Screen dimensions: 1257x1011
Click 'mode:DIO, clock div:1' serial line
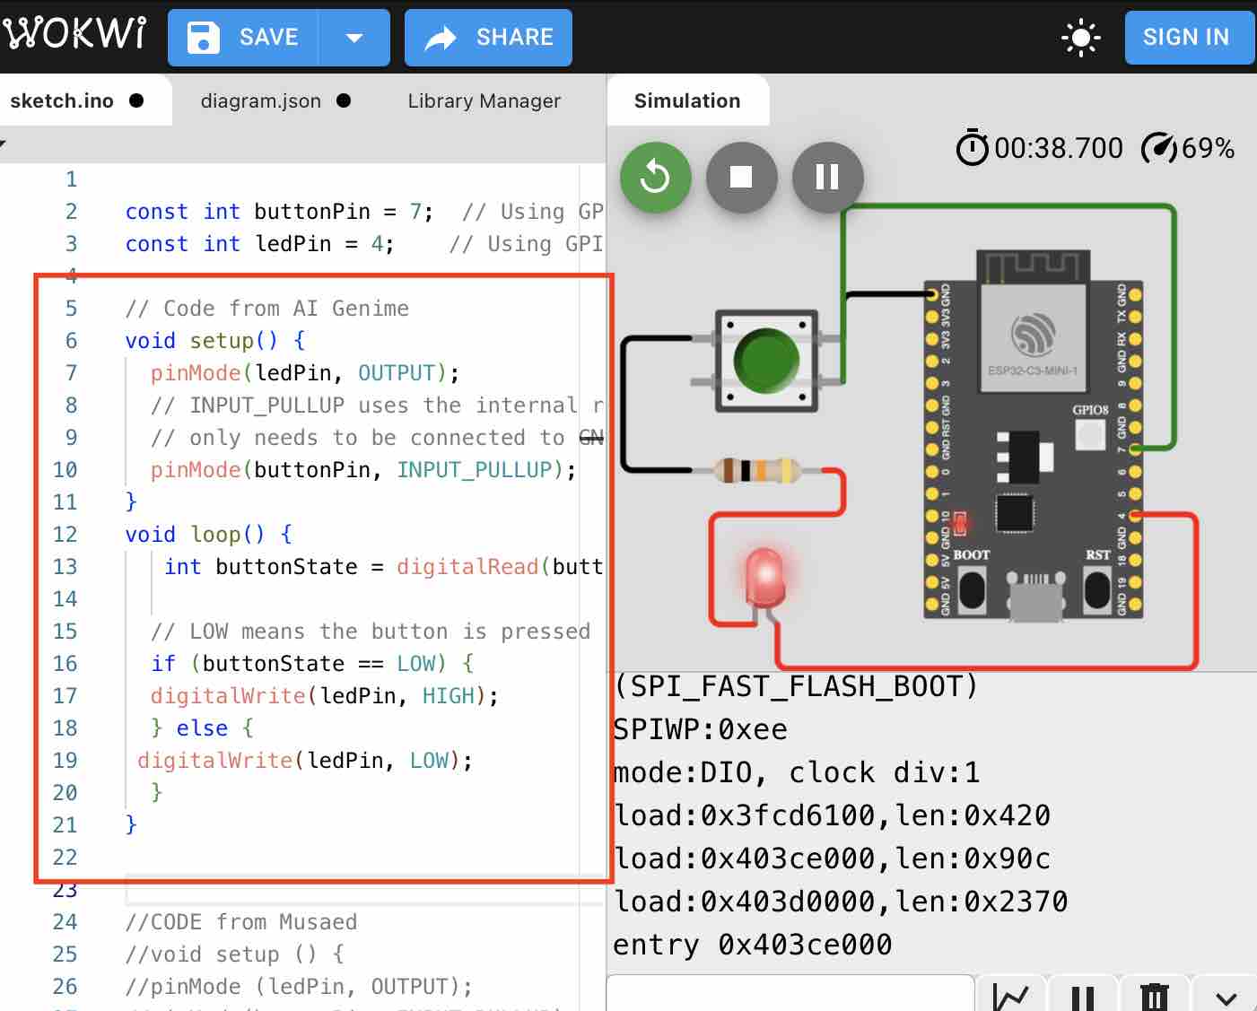point(797,772)
